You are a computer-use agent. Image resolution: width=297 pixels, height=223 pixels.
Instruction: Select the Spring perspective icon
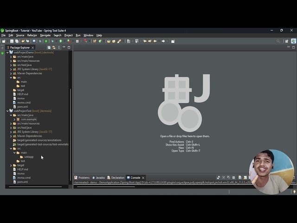click(x=294, y=41)
